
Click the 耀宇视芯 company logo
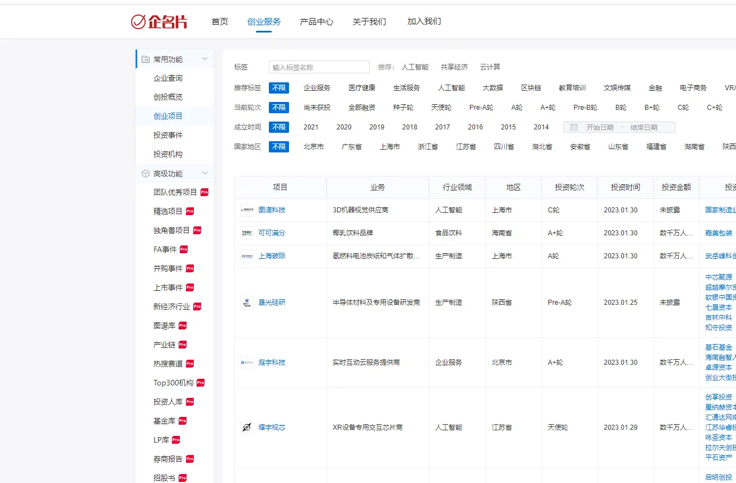246,427
